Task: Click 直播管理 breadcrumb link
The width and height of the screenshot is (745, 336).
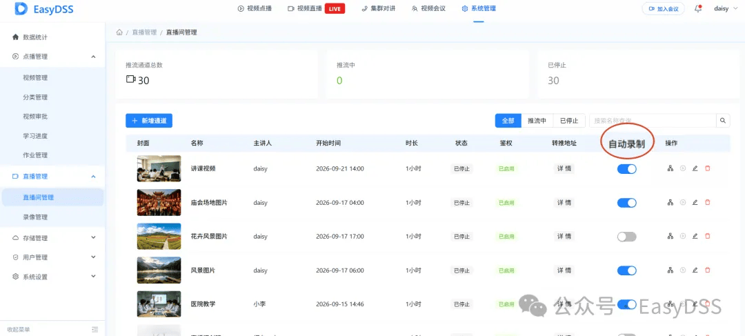Action: click(144, 32)
